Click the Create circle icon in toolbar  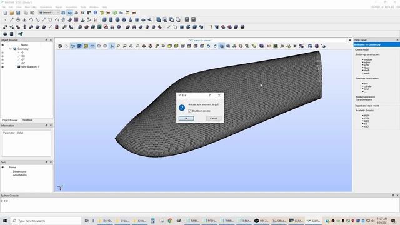tap(18, 19)
